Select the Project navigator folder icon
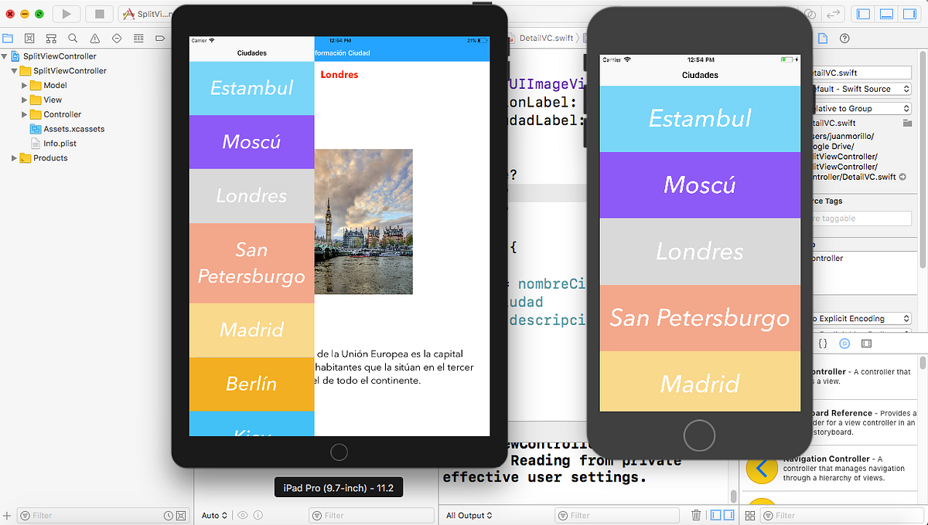The height and width of the screenshot is (525, 928). point(8,38)
